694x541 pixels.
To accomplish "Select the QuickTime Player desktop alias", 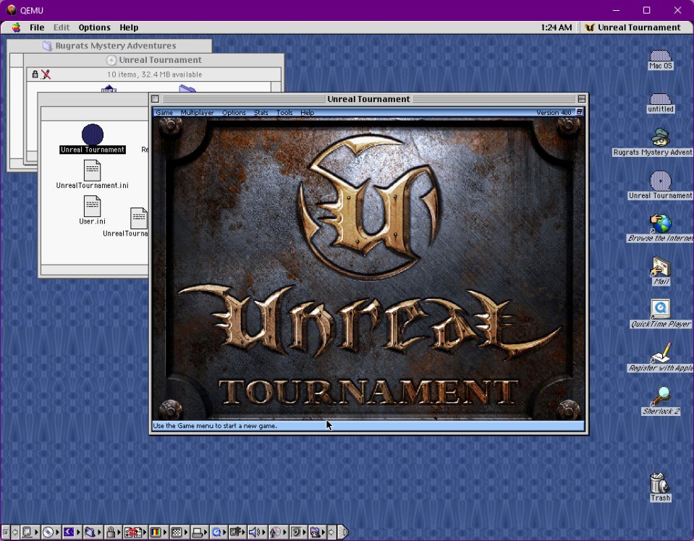I will [660, 310].
